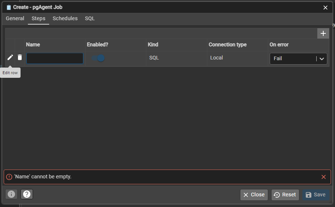This screenshot has width=335, height=207.
Task: Focus the step Name input field
Action: click(x=55, y=58)
